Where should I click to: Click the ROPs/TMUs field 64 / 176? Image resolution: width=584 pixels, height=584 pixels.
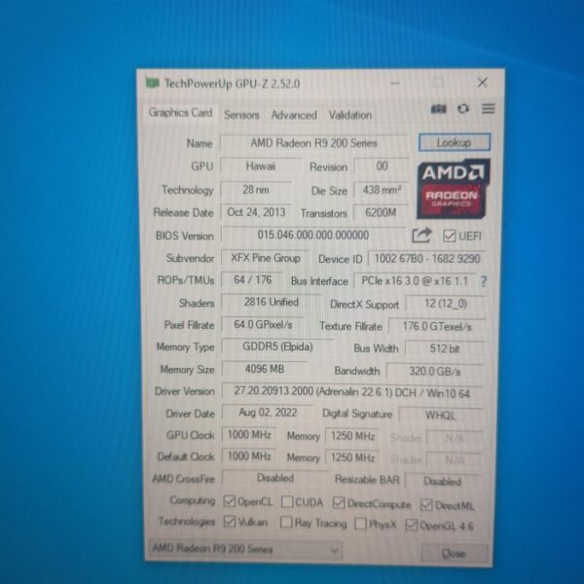click(252, 280)
